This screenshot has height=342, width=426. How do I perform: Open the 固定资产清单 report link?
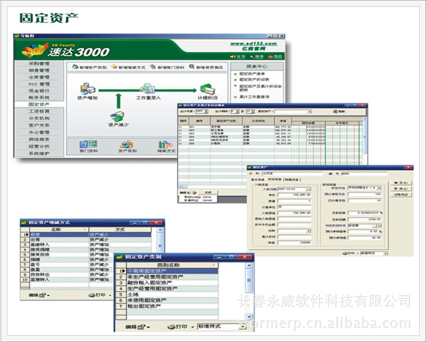[252, 74]
